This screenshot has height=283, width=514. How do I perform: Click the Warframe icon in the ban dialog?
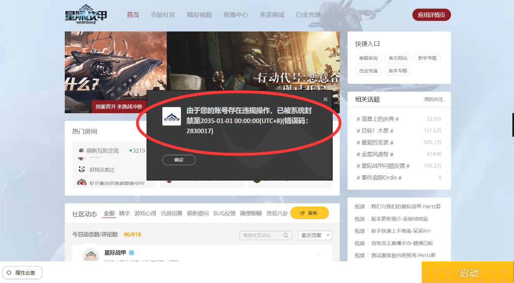(171, 116)
